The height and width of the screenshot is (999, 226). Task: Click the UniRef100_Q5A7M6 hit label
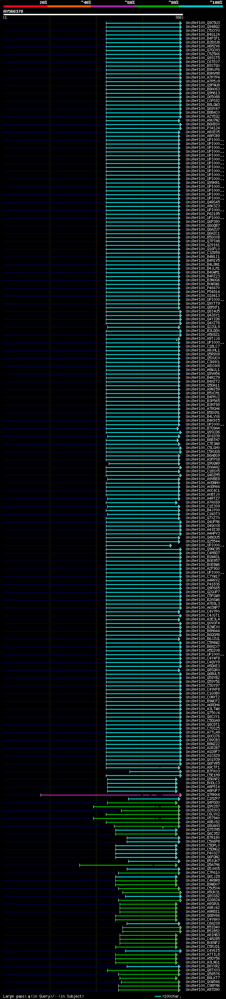click(x=203, y=865)
